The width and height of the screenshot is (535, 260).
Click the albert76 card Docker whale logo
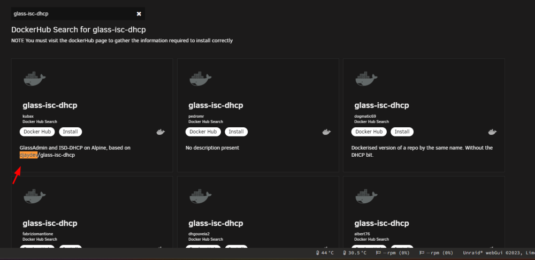tap(366, 196)
